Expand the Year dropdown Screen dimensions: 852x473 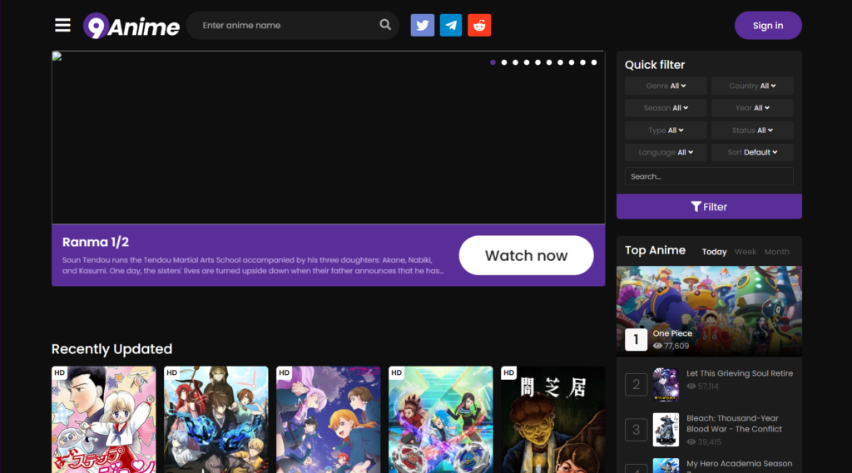(x=752, y=108)
